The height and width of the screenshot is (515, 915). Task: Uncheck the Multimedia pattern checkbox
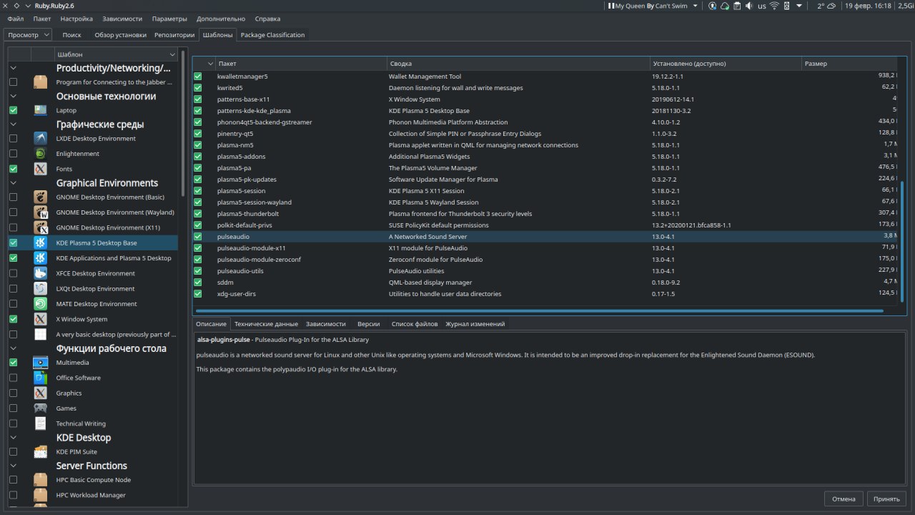(13, 363)
